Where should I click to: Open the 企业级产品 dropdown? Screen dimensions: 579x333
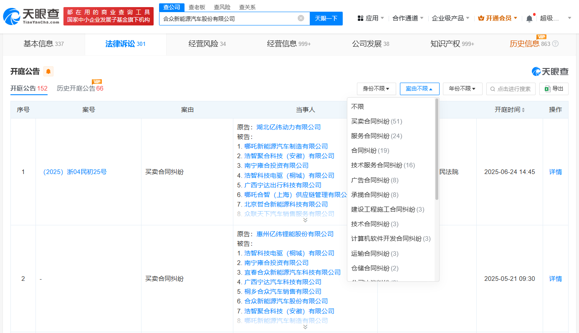click(450, 18)
